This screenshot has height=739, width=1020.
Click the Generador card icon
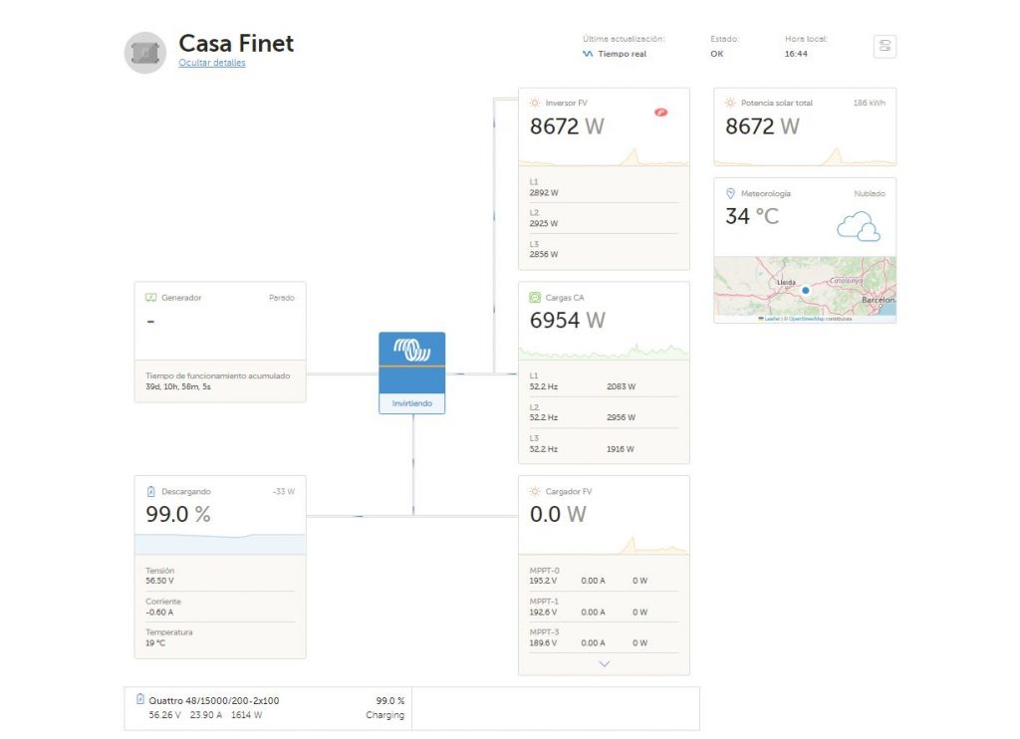[x=150, y=297]
